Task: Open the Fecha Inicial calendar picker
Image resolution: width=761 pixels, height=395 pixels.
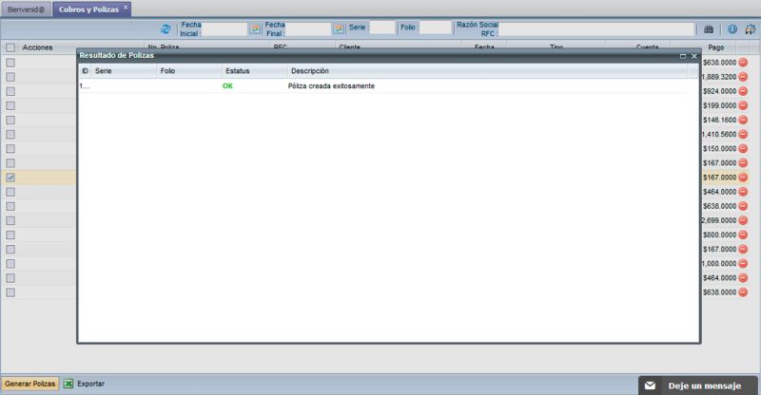Action: 255,29
